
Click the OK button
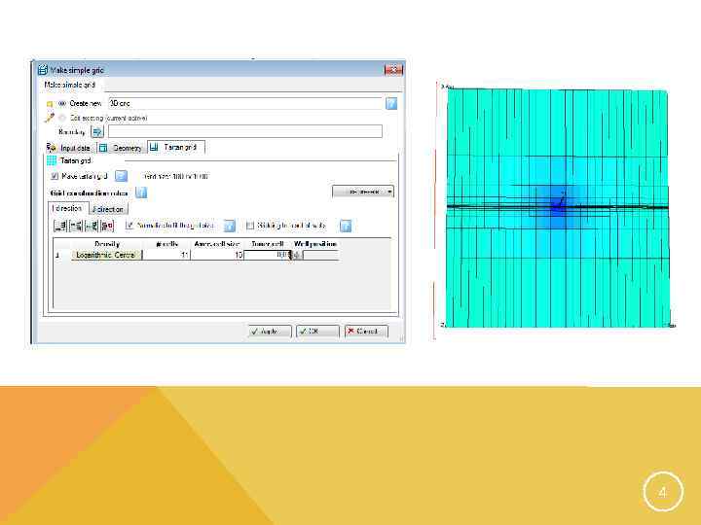(317, 332)
